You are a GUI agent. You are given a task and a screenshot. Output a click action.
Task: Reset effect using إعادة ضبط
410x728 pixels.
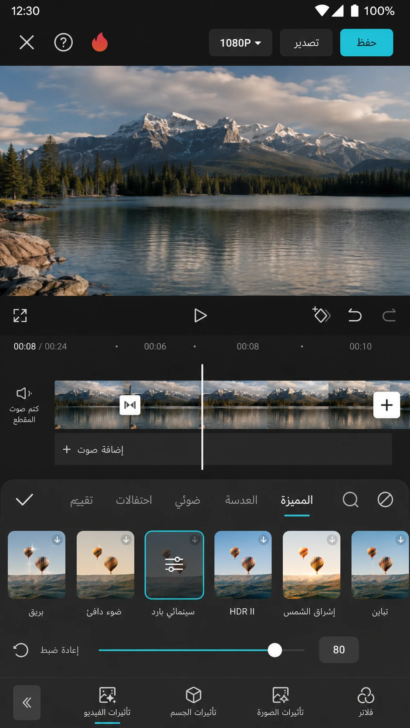point(46,650)
